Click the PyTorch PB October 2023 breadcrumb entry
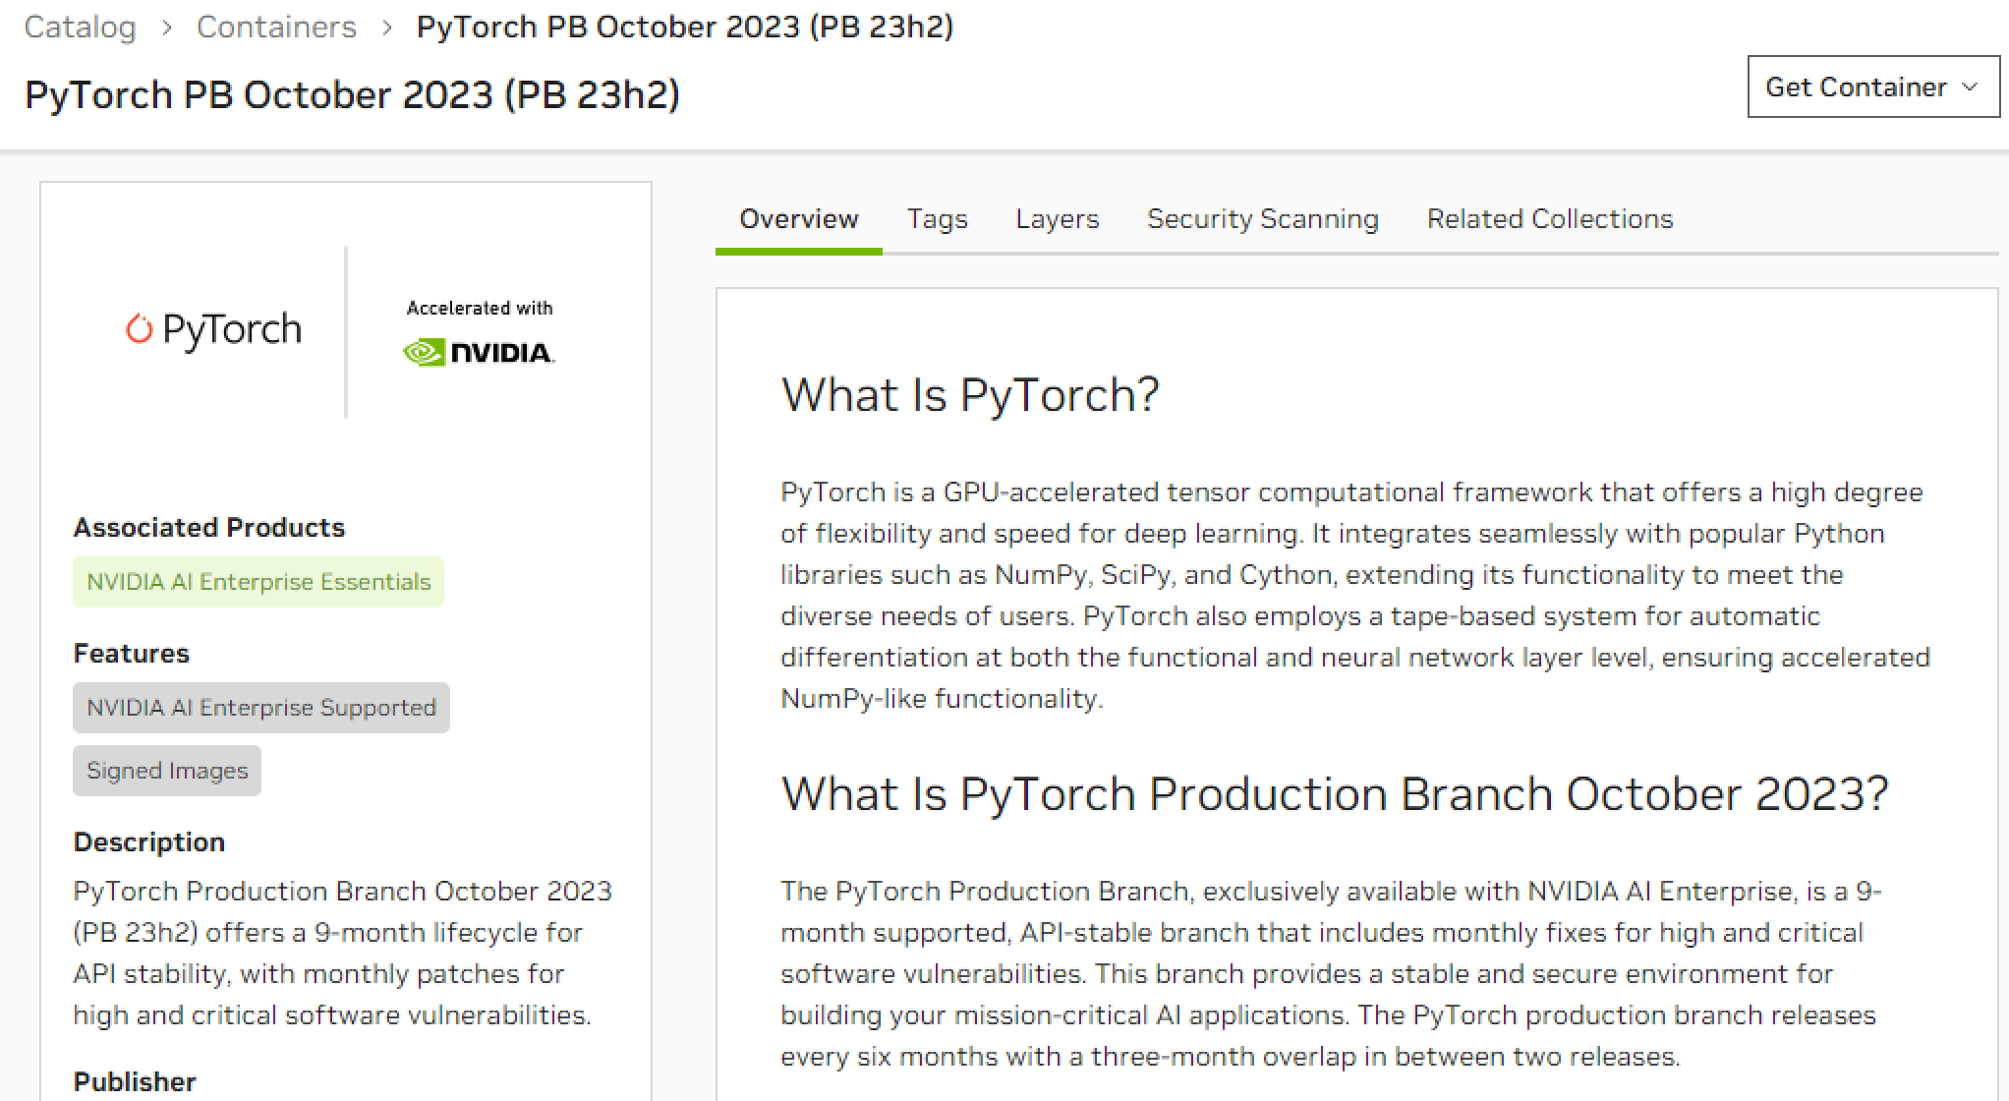 (x=684, y=27)
